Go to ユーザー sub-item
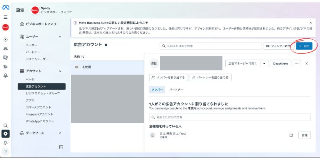320x160 pixels. coord(32,45)
